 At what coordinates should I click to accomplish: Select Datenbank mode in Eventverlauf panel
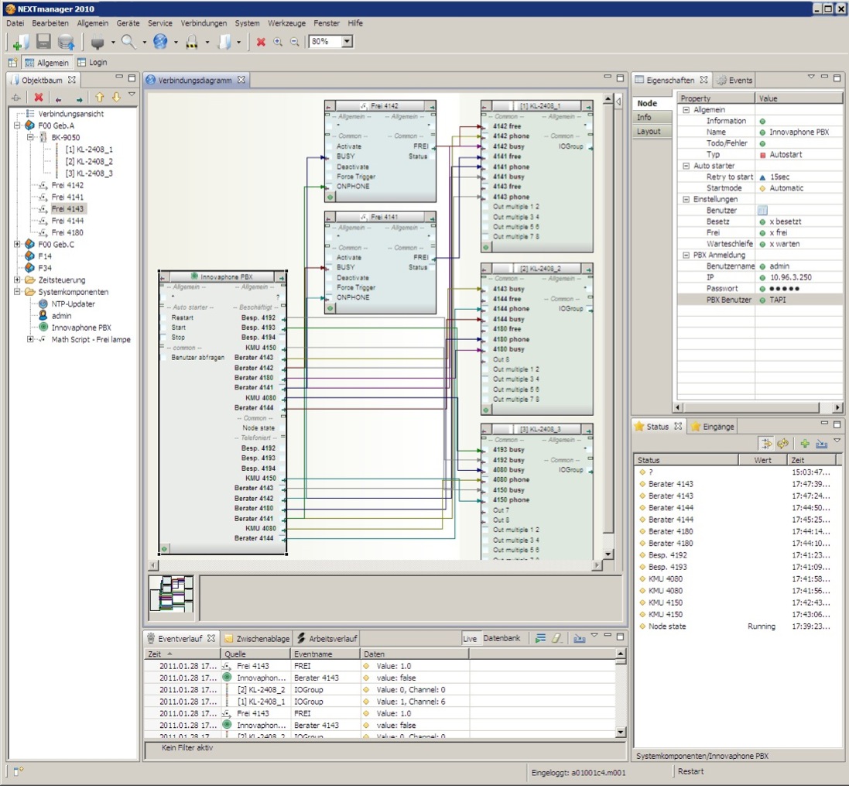click(x=502, y=638)
